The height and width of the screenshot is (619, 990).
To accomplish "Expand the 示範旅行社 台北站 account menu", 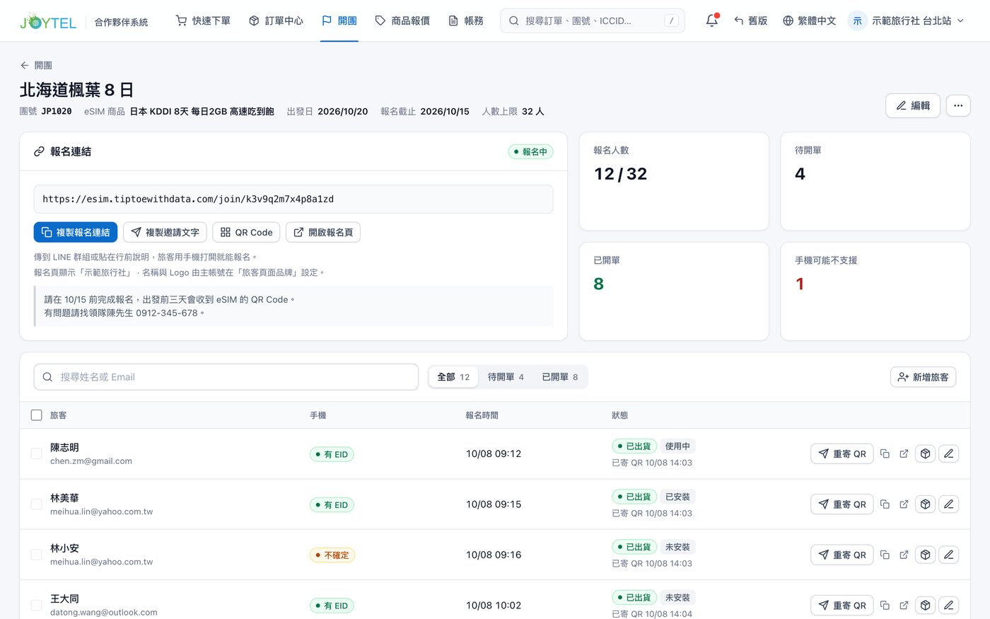I will (907, 21).
